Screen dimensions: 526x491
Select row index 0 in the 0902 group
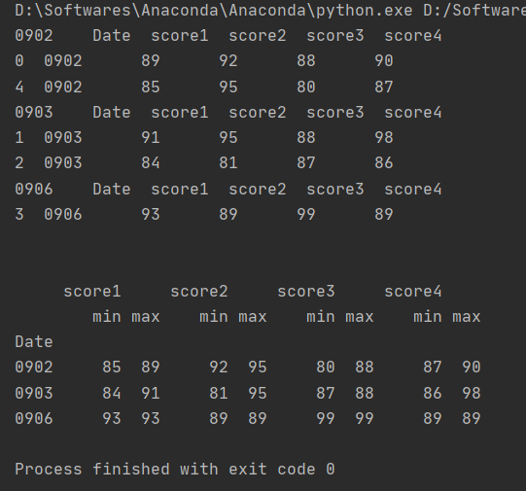19,61
